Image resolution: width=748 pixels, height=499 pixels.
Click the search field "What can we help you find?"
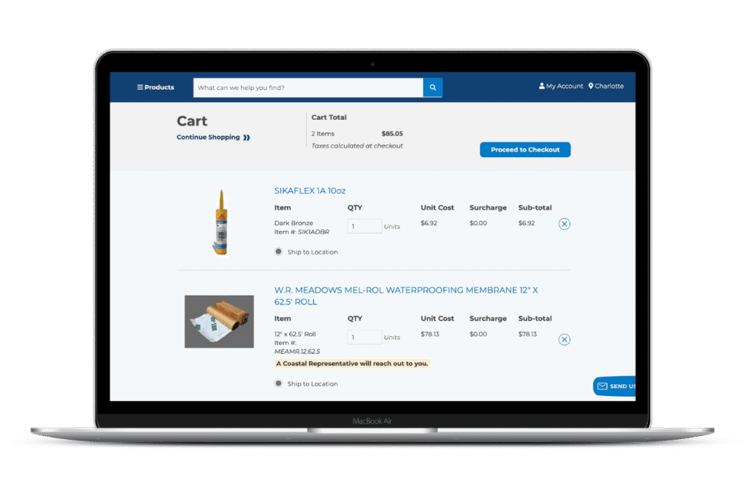308,88
